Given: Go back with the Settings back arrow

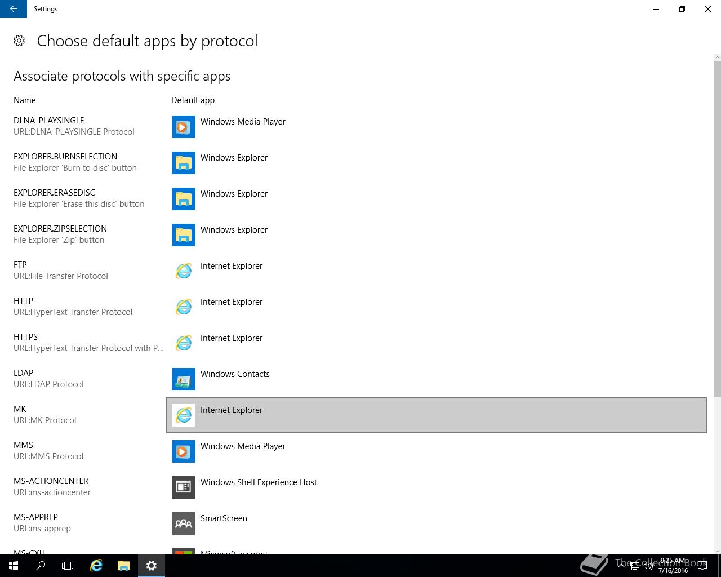Looking at the screenshot, I should pyautogui.click(x=14, y=9).
